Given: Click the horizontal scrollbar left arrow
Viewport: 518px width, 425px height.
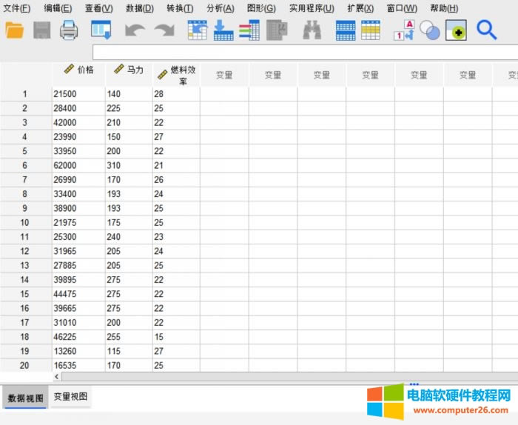Looking at the screenshot, I should click(x=57, y=376).
